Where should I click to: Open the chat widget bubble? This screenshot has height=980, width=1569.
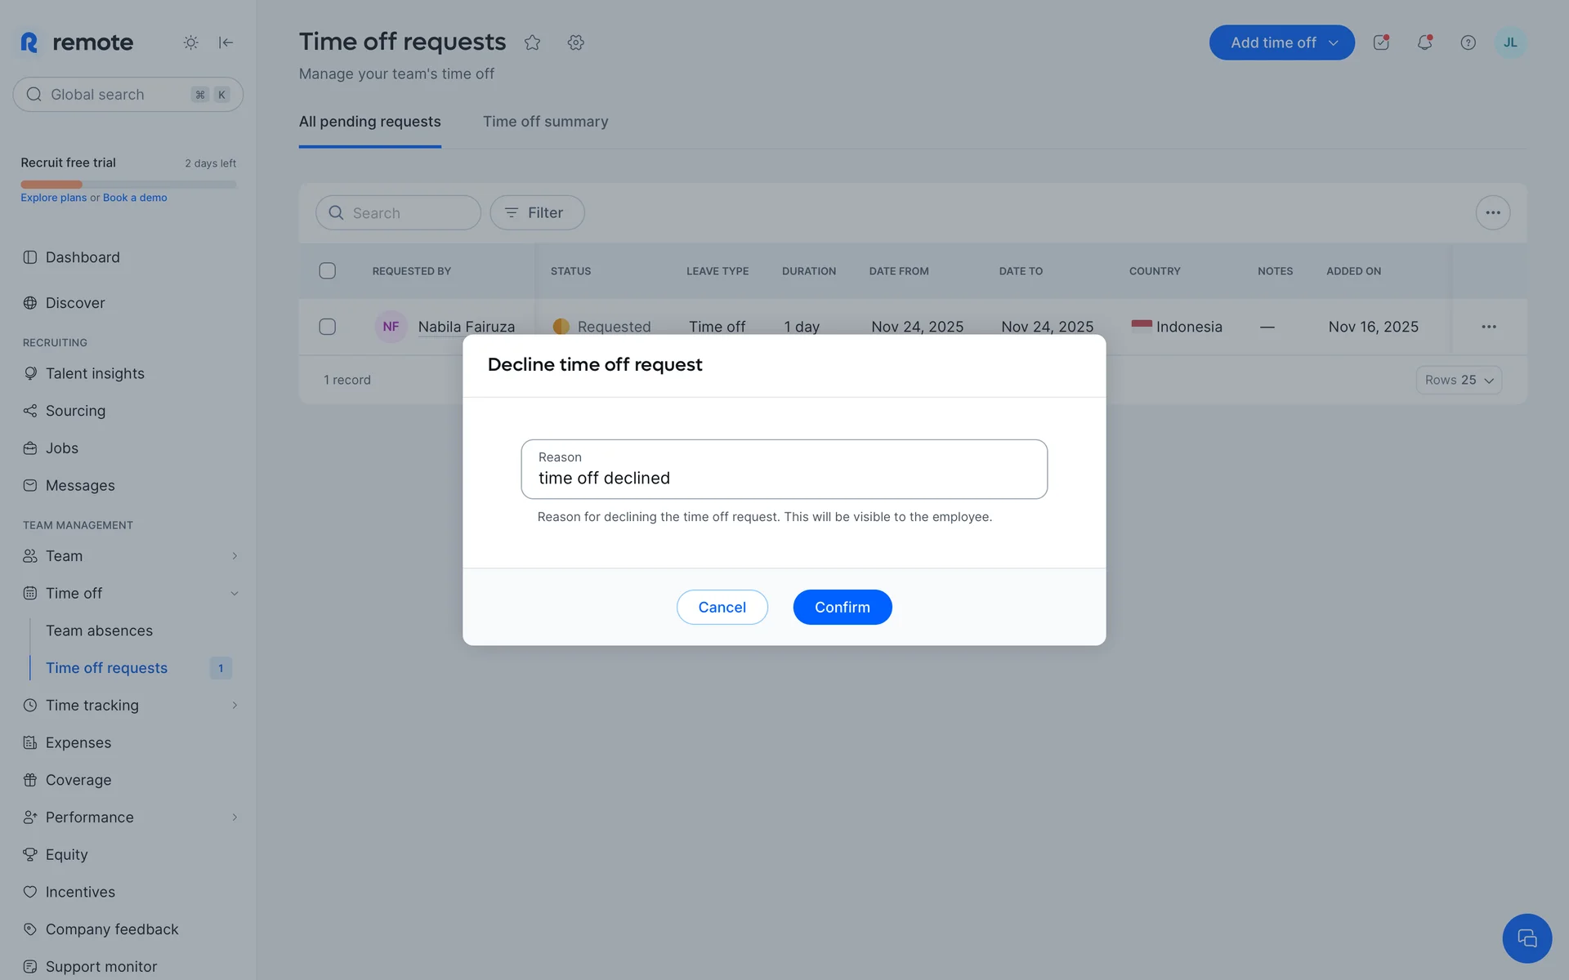tap(1526, 938)
